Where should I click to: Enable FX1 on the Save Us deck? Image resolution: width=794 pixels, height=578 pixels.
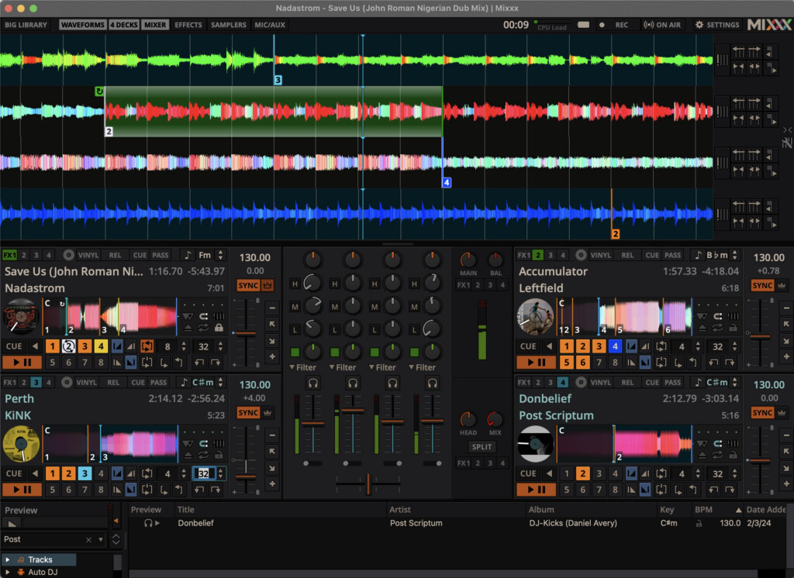(x=9, y=255)
